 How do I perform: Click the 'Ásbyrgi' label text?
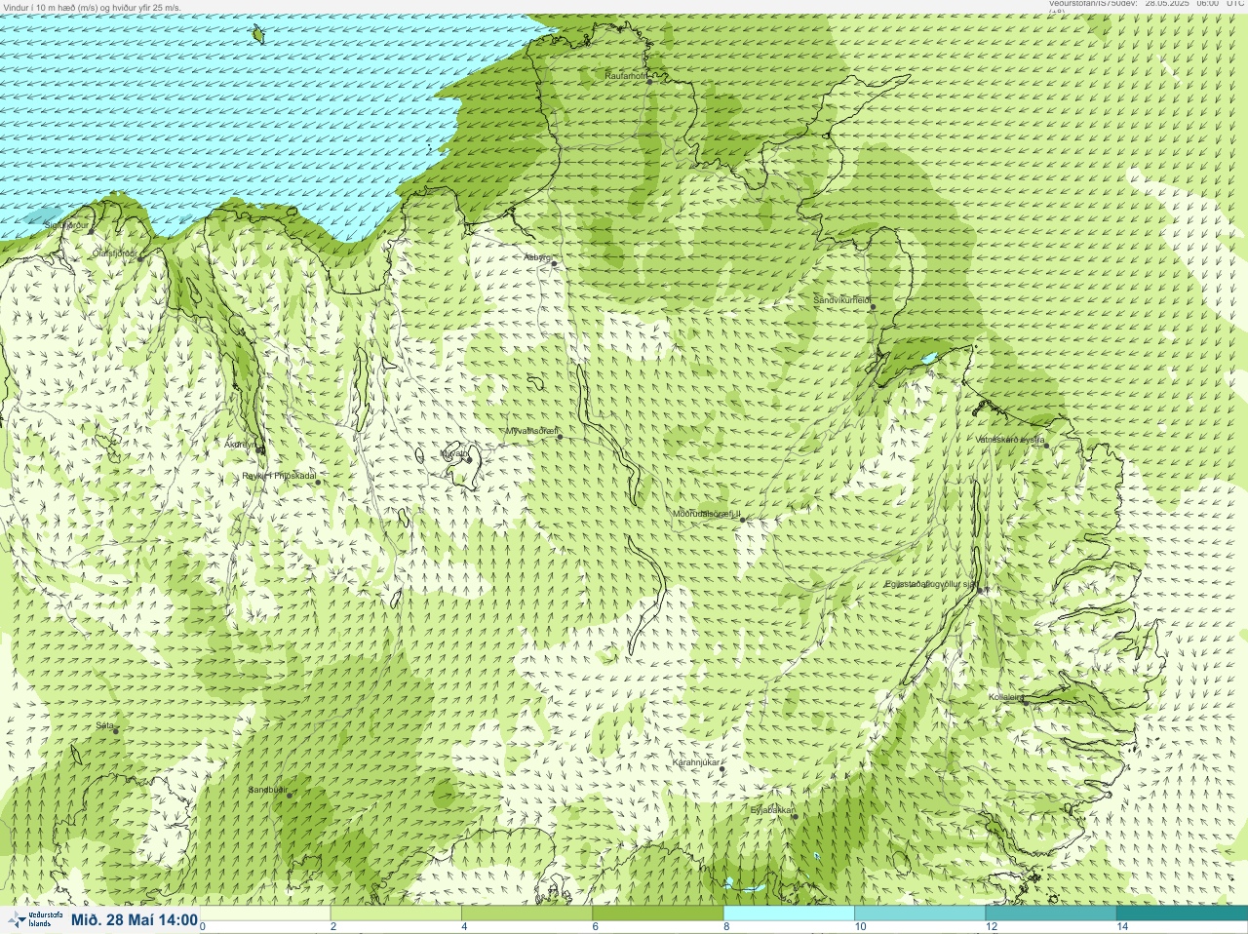(537, 257)
